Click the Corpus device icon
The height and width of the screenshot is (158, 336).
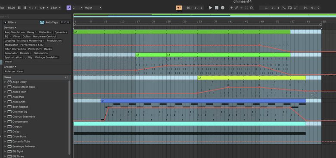9,127
